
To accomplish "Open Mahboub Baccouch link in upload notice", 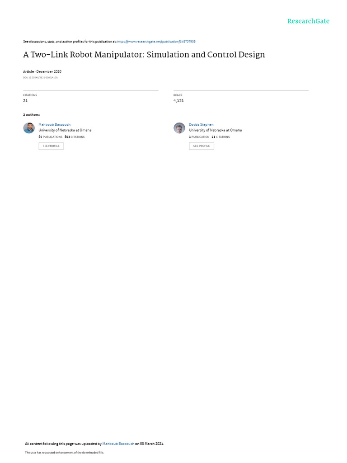I will pos(118,444).
